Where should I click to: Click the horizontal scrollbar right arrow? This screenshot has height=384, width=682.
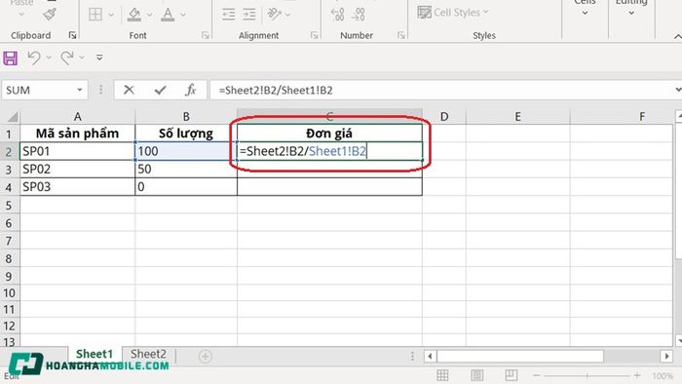click(x=666, y=357)
